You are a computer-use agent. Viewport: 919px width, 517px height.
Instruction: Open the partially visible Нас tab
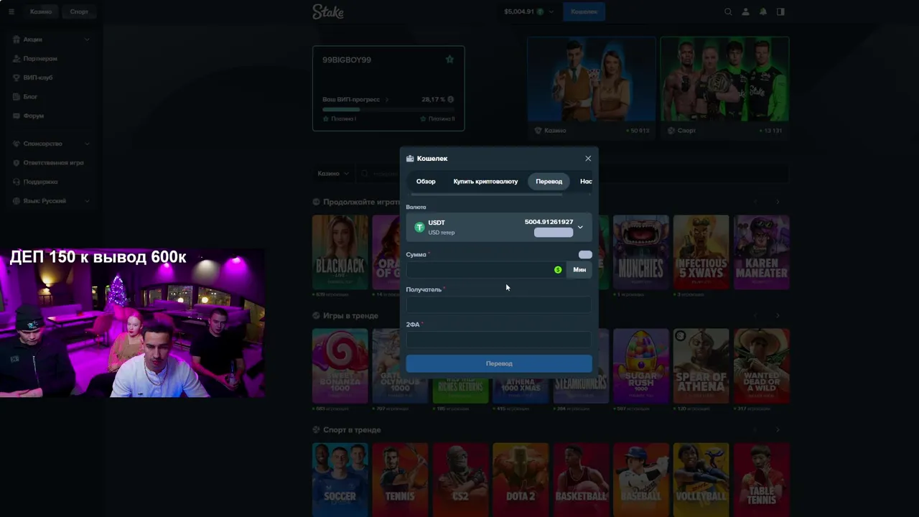click(x=586, y=182)
